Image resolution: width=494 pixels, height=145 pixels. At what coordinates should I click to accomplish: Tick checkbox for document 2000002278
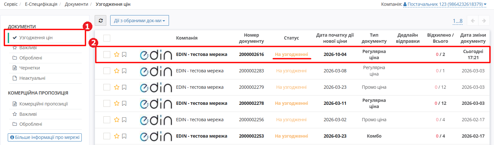(x=107, y=103)
